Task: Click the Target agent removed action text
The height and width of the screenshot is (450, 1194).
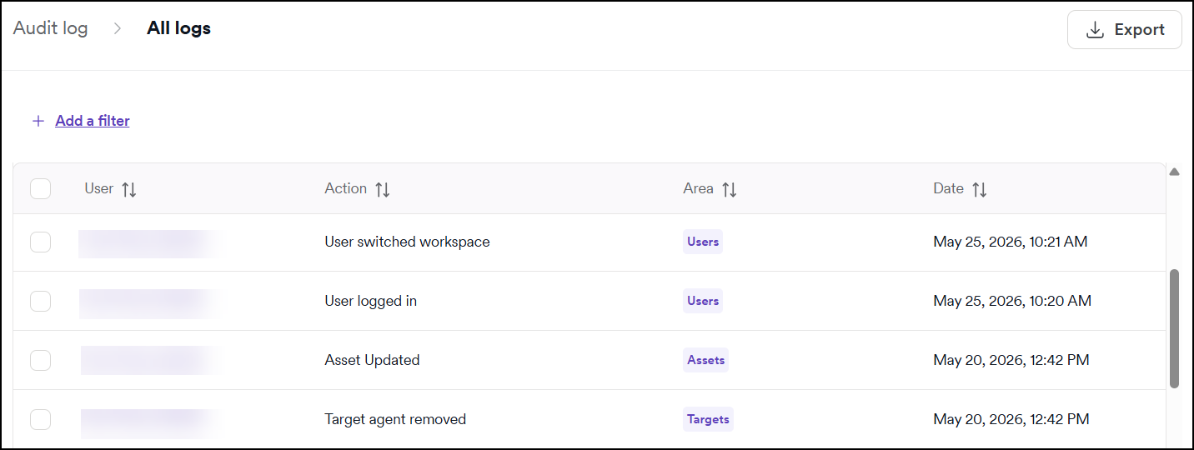Action: pos(395,419)
